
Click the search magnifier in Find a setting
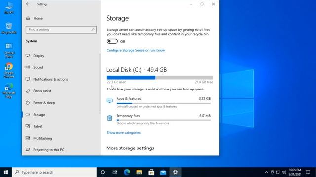coord(93,29)
